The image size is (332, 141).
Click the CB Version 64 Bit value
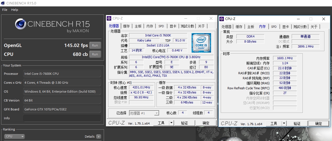pos(62,100)
